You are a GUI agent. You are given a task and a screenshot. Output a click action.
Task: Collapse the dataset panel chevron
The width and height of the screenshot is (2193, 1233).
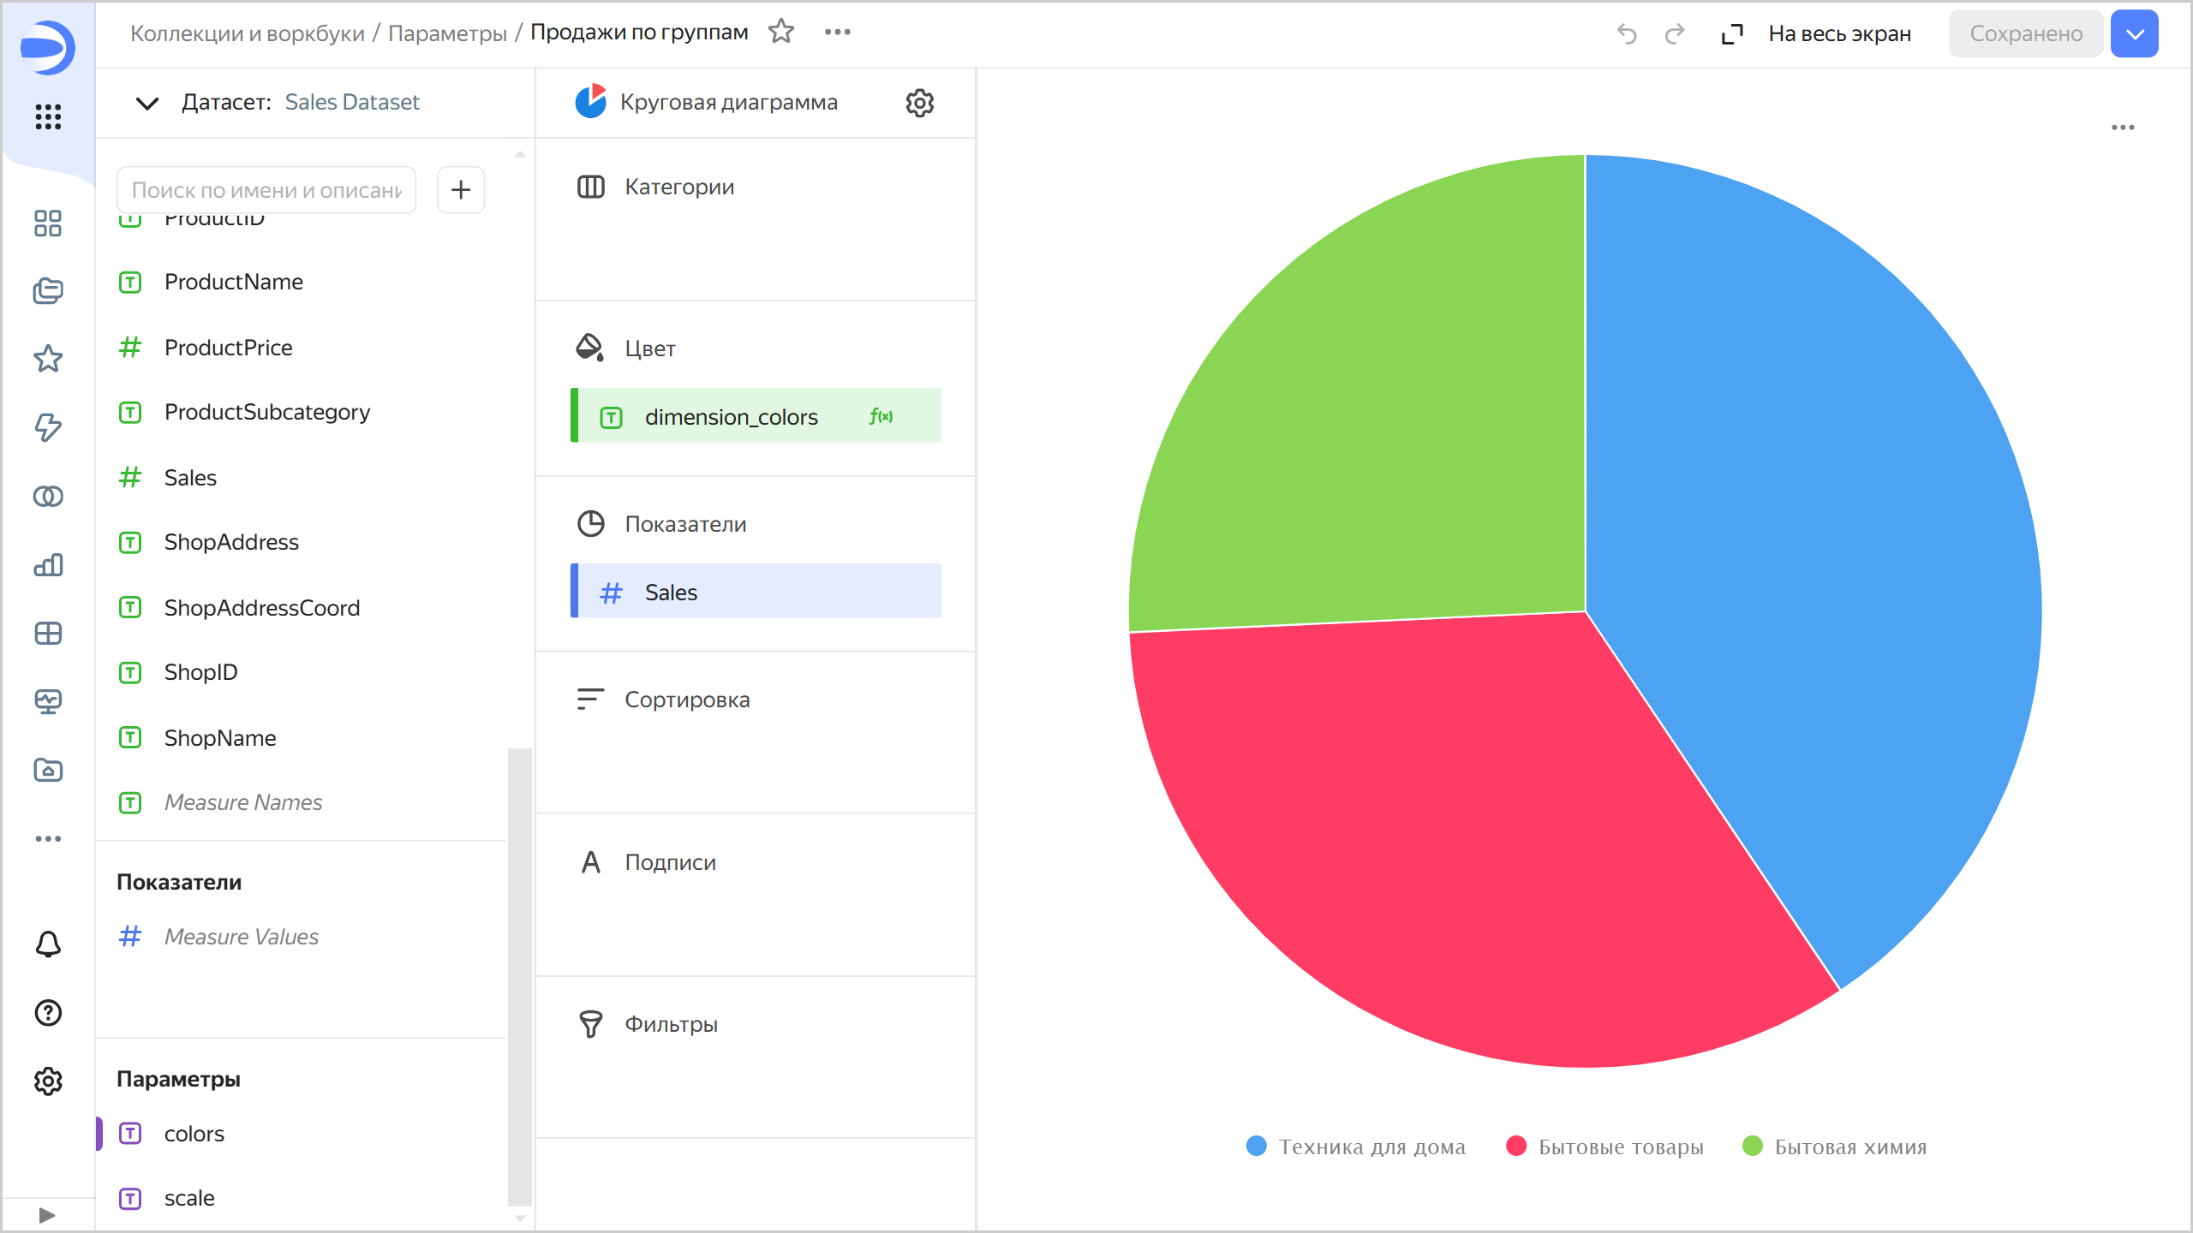(147, 104)
